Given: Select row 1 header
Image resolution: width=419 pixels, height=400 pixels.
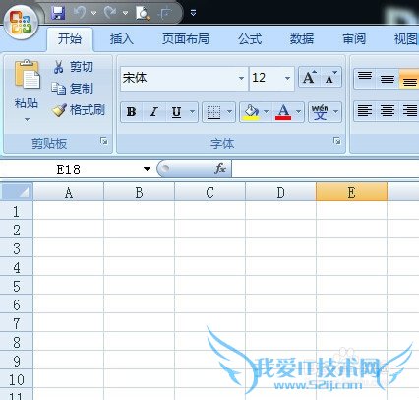Looking at the screenshot, I should point(17,211).
